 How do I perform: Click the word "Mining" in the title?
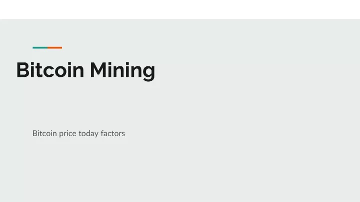pyautogui.click(x=122, y=71)
